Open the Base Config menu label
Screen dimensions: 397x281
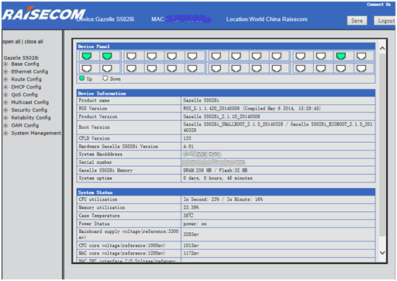[x=25, y=64]
